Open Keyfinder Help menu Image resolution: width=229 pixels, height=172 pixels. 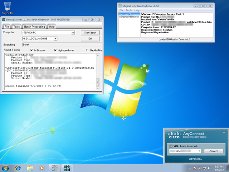pyautogui.click(x=137, y=10)
